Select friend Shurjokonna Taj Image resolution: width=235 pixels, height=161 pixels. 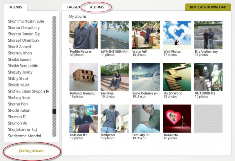pos(22,130)
